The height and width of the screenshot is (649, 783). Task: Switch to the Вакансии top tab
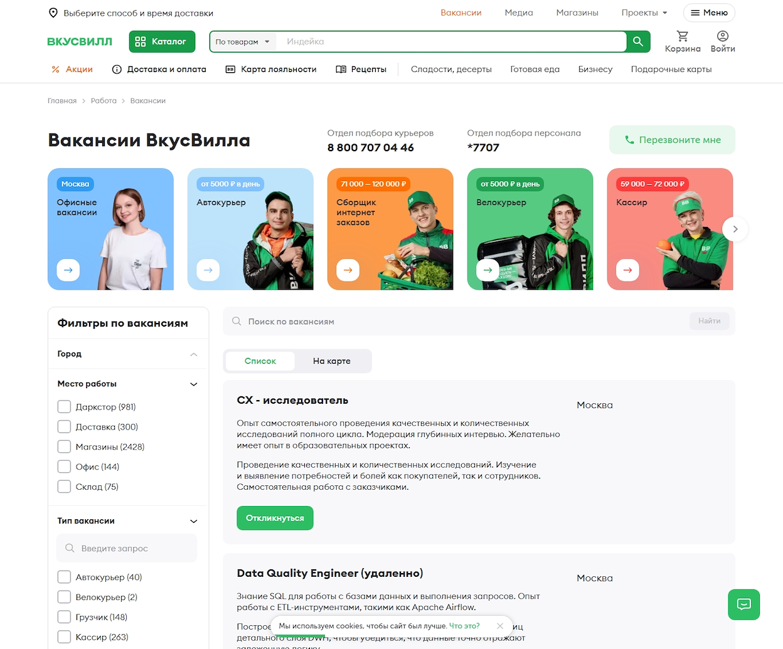461,13
